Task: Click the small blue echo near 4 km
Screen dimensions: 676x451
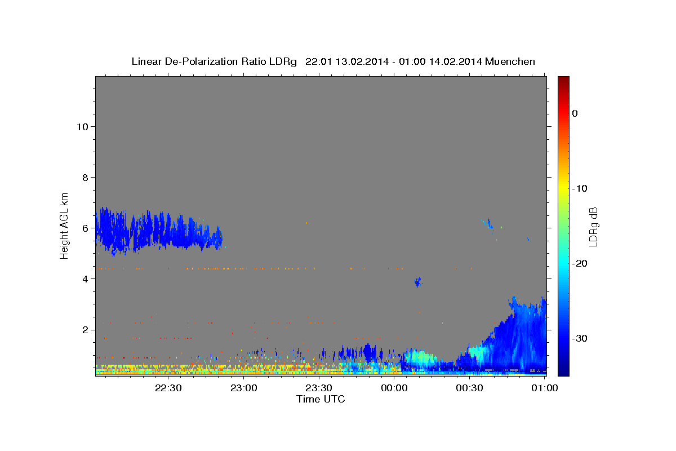Action: 417,281
